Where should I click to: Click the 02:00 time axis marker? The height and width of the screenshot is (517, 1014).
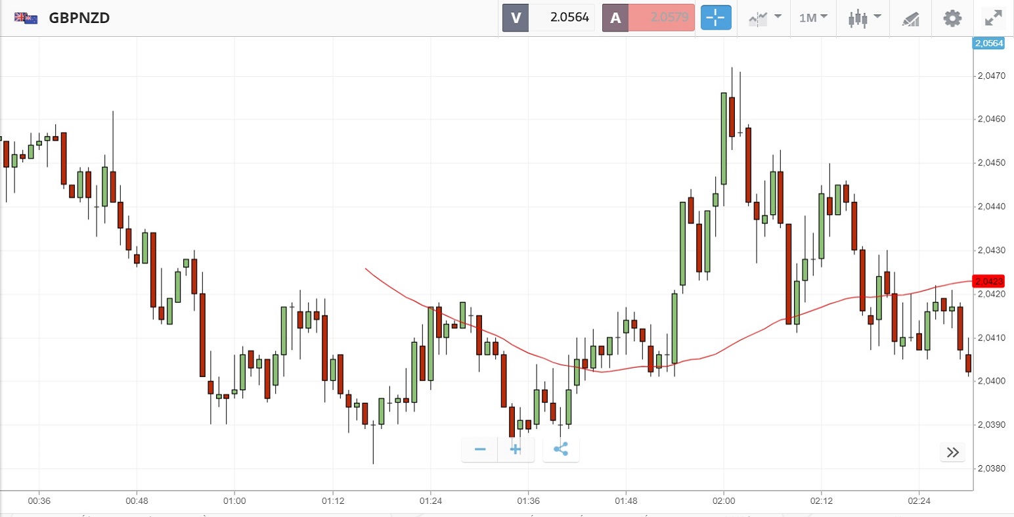click(x=724, y=501)
